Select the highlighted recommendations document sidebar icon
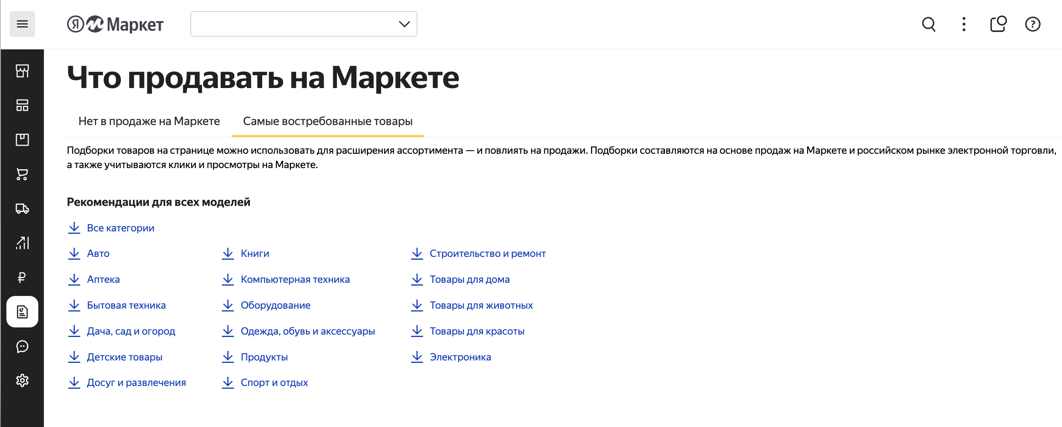 tap(22, 312)
